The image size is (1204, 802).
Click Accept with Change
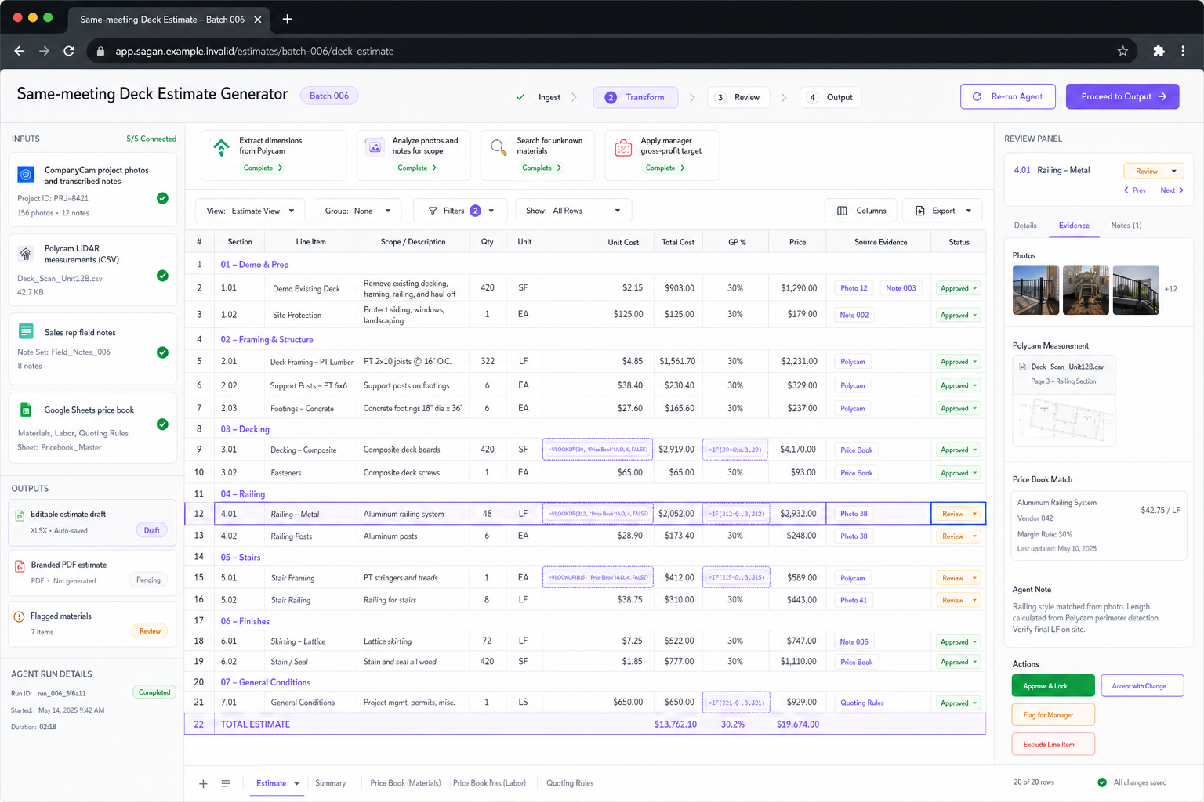coord(1142,686)
